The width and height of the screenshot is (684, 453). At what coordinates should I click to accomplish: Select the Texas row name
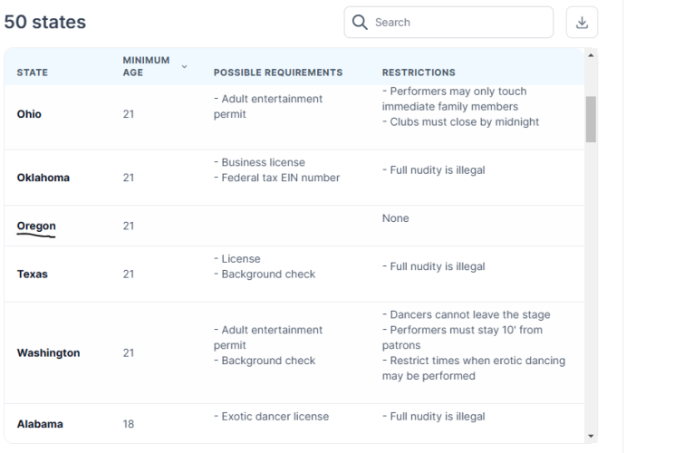pyautogui.click(x=33, y=275)
